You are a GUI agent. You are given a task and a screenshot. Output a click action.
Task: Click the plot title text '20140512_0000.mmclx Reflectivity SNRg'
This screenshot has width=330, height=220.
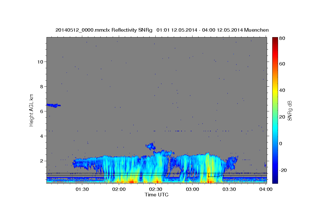[104, 30]
